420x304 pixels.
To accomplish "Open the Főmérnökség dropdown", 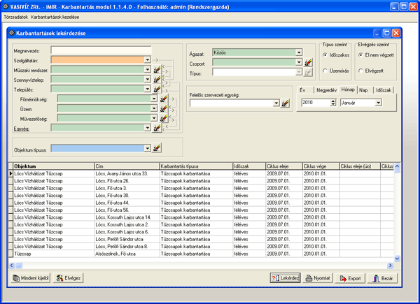I will pos(154,99).
